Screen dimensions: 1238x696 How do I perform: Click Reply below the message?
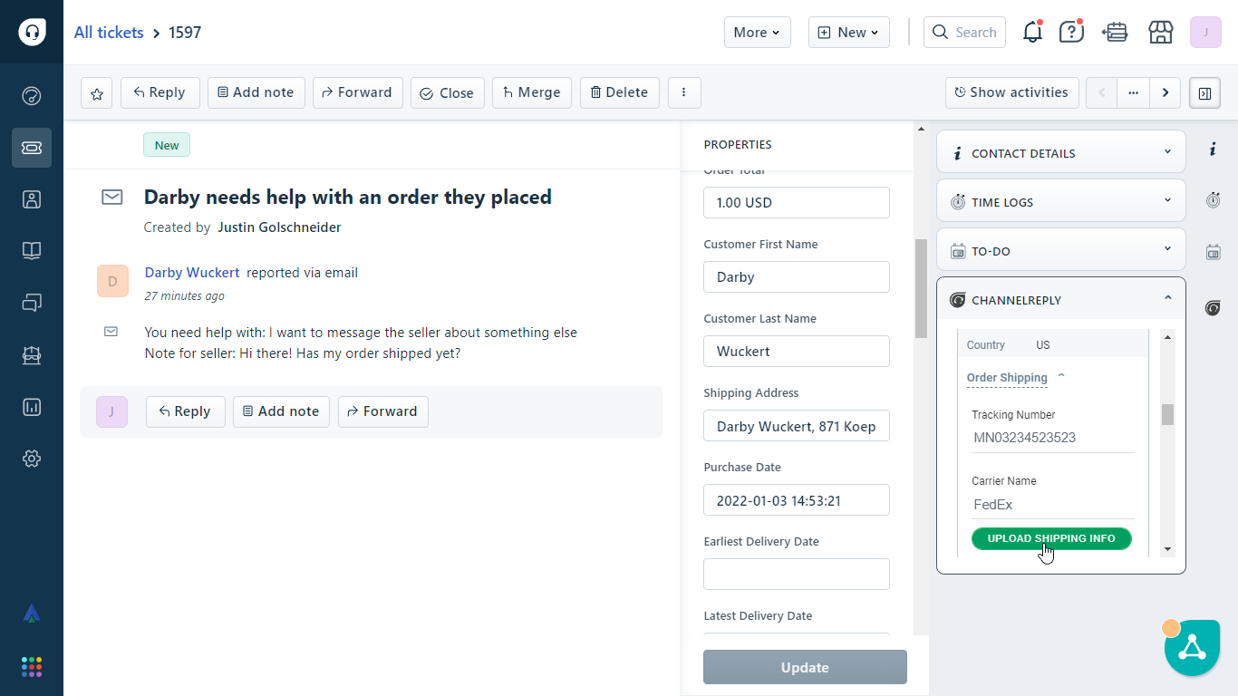click(186, 411)
